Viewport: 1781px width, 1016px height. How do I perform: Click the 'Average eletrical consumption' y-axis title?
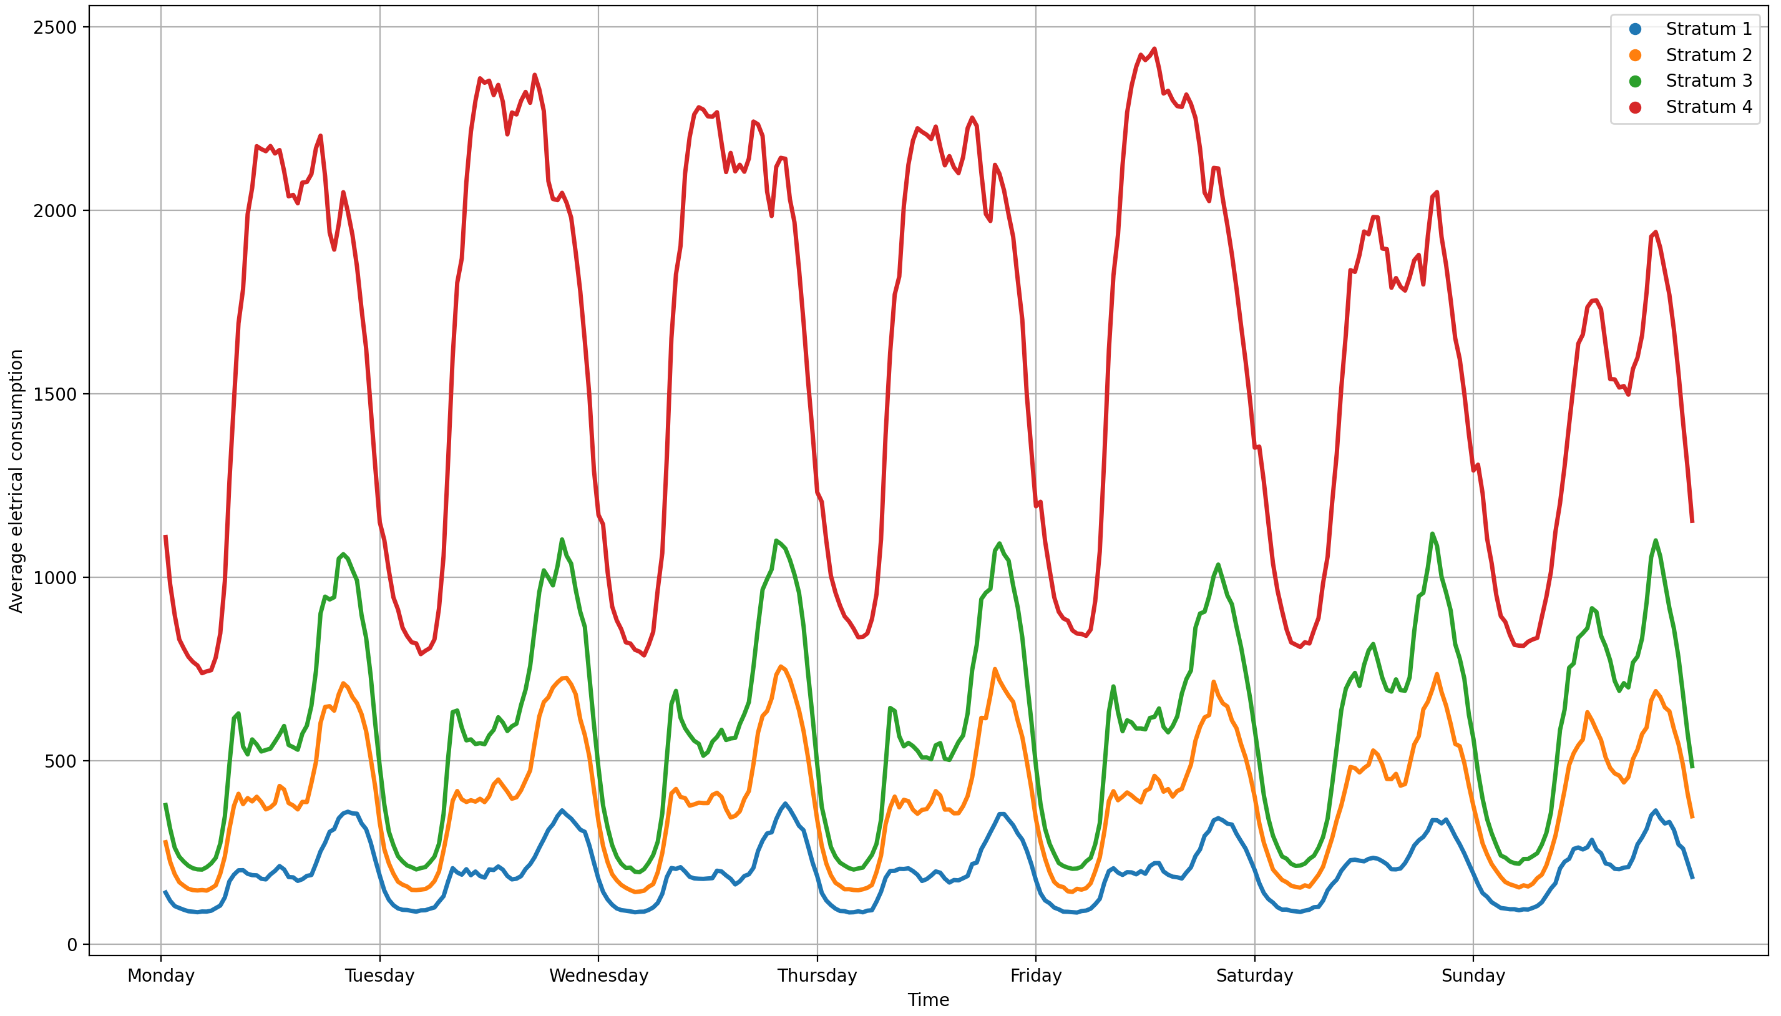click(16, 481)
